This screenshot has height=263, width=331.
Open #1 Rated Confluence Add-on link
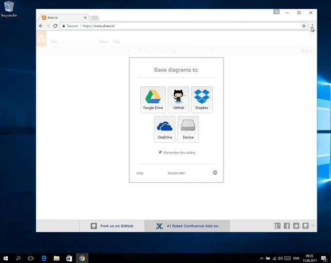pyautogui.click(x=187, y=226)
